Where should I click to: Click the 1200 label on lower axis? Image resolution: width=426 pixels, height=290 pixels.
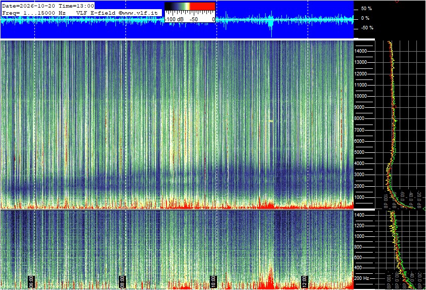pyautogui.click(x=359, y=226)
